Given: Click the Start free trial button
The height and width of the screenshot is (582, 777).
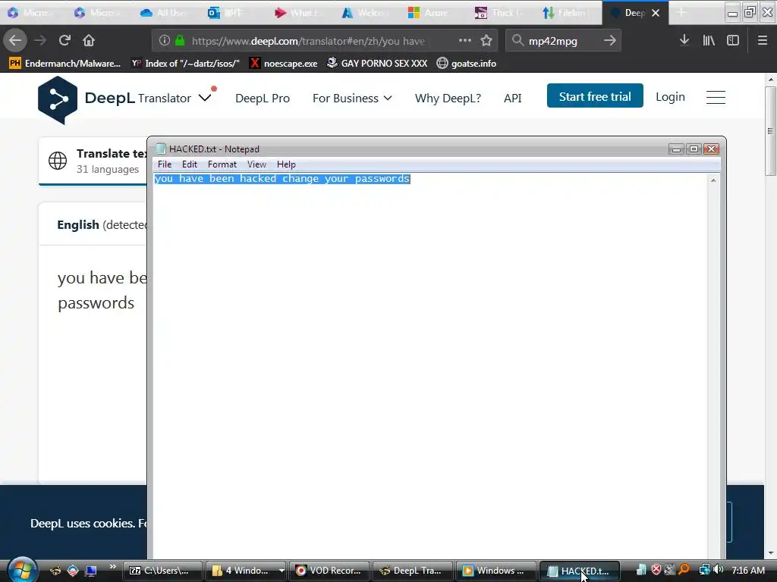Looking at the screenshot, I should click(x=595, y=96).
